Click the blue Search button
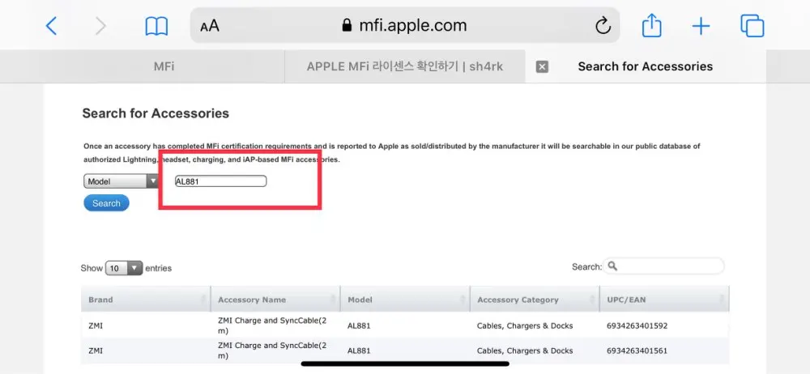 (x=106, y=203)
